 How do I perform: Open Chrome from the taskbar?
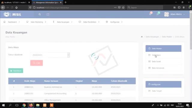pos(24,105)
